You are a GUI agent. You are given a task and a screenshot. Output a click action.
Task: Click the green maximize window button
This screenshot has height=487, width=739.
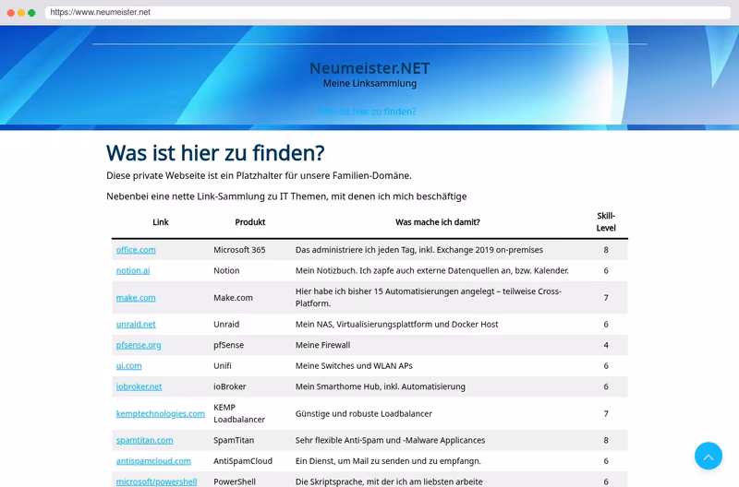click(31, 13)
